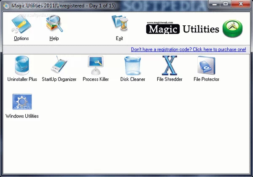The height and width of the screenshot is (177, 253).
Task: Click the Options text label
Action: (22, 38)
